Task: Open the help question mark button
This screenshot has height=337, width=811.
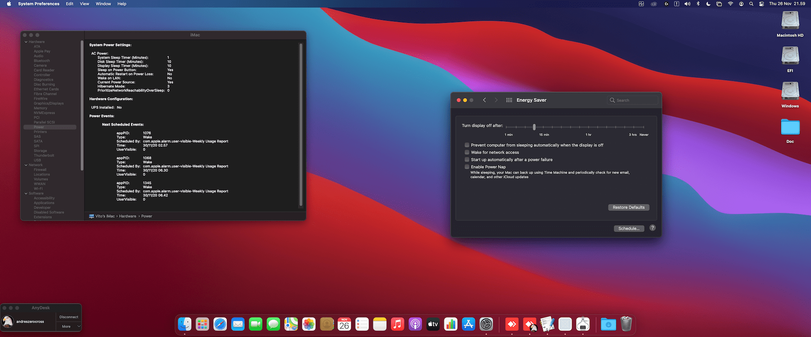Action: 653,228
